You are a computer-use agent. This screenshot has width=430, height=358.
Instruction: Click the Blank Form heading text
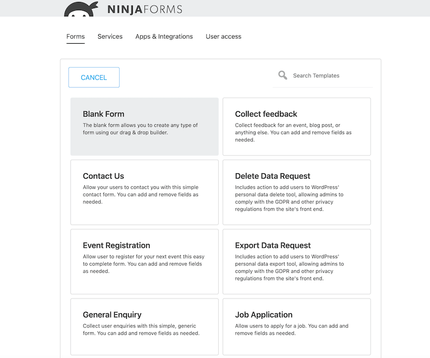coord(103,114)
